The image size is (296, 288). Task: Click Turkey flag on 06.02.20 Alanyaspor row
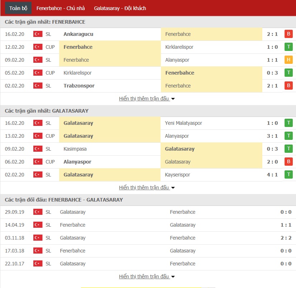(38, 162)
